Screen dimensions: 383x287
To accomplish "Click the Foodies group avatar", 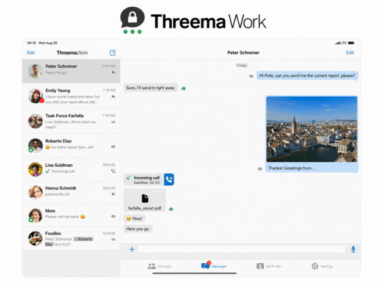I will click(x=35, y=238).
